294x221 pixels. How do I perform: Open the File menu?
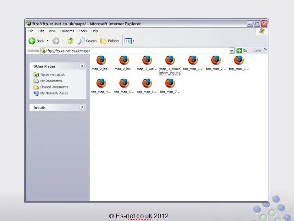coord(31,31)
